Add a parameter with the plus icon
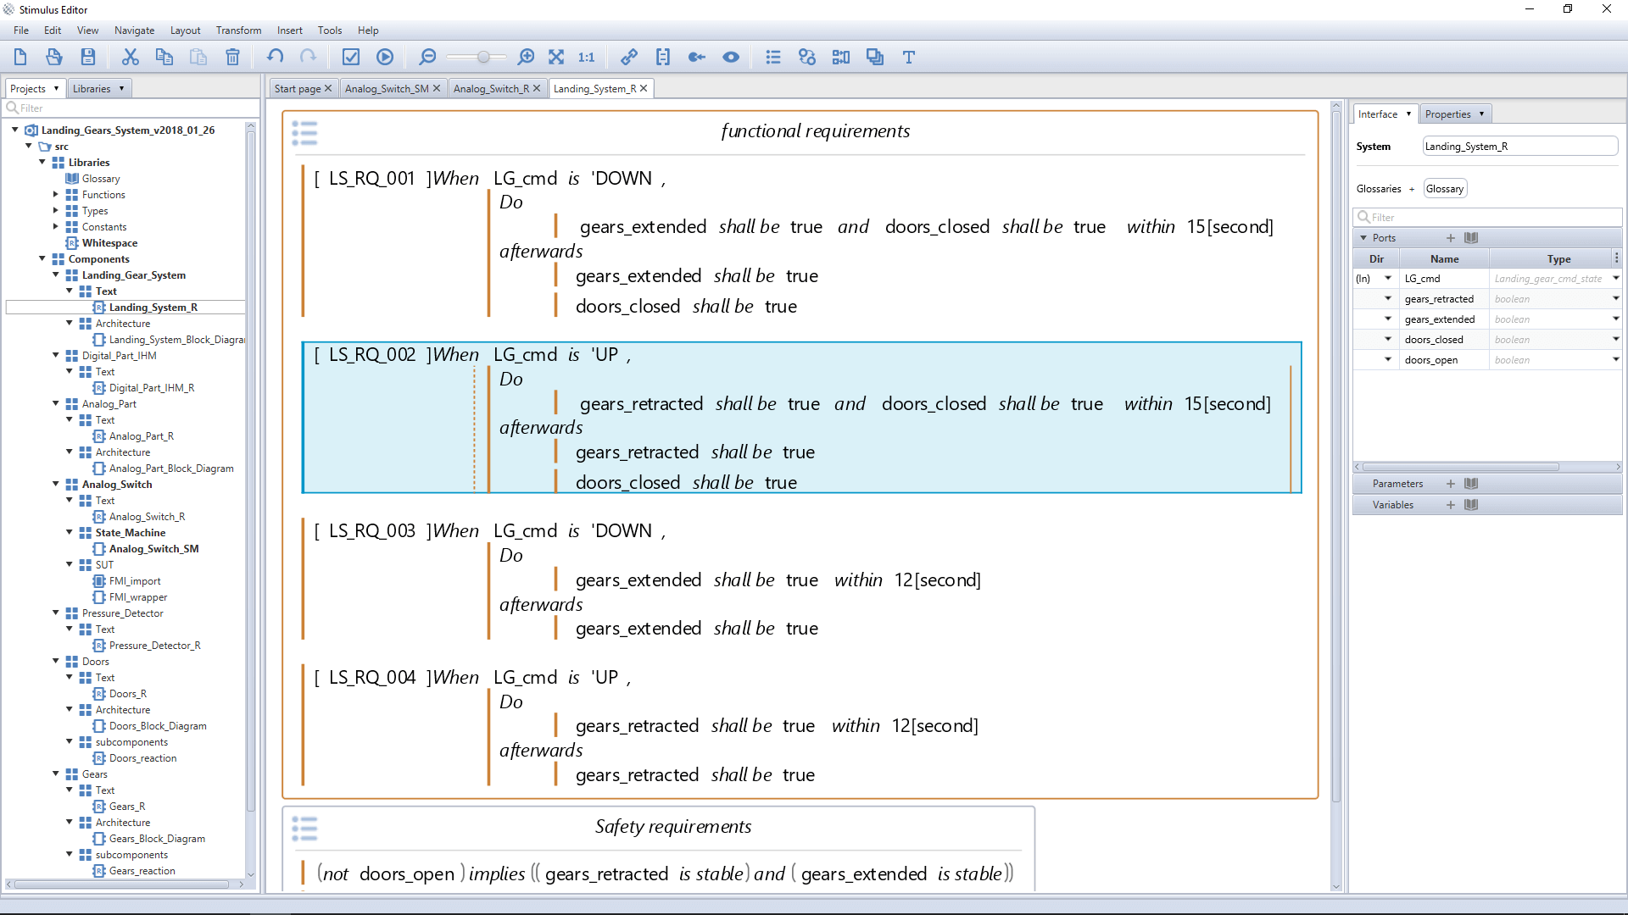1628x915 pixels. click(x=1451, y=484)
